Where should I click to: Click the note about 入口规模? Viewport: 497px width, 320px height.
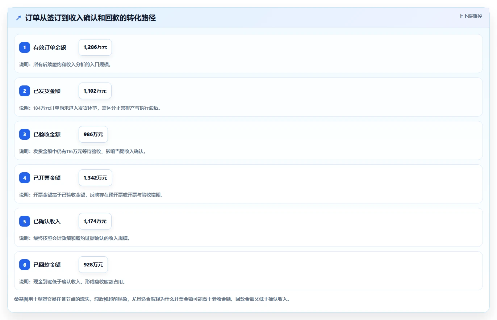[65, 64]
